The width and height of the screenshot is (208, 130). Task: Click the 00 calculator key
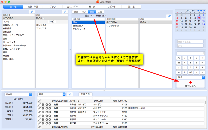191,73
